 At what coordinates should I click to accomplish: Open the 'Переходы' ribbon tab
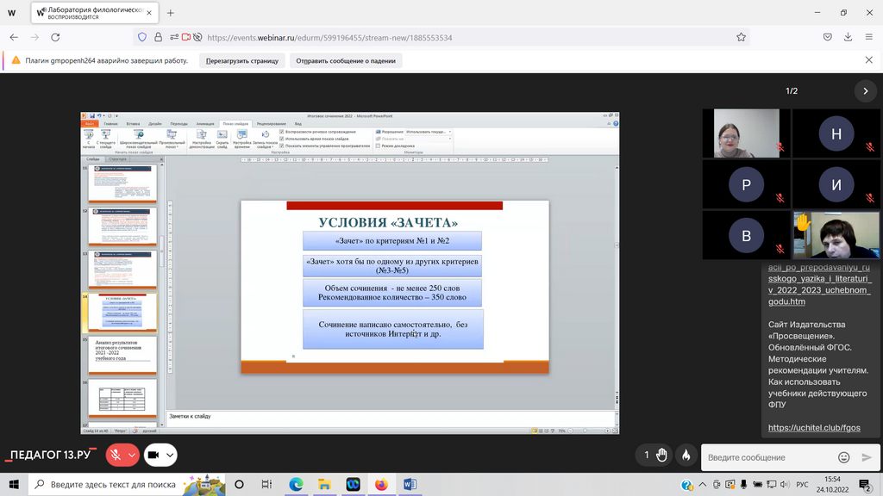[179, 124]
